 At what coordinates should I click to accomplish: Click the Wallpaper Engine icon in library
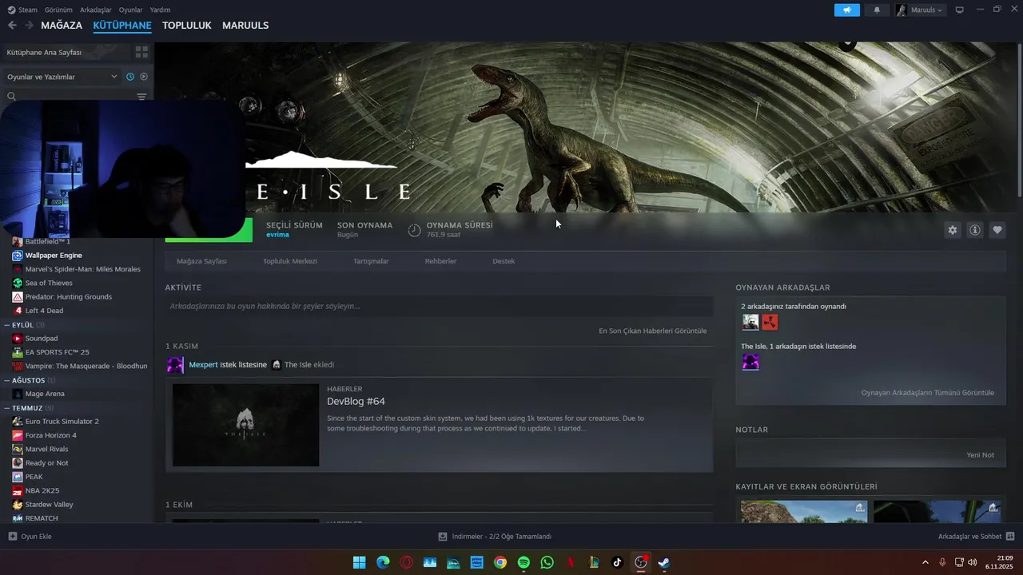click(18, 256)
